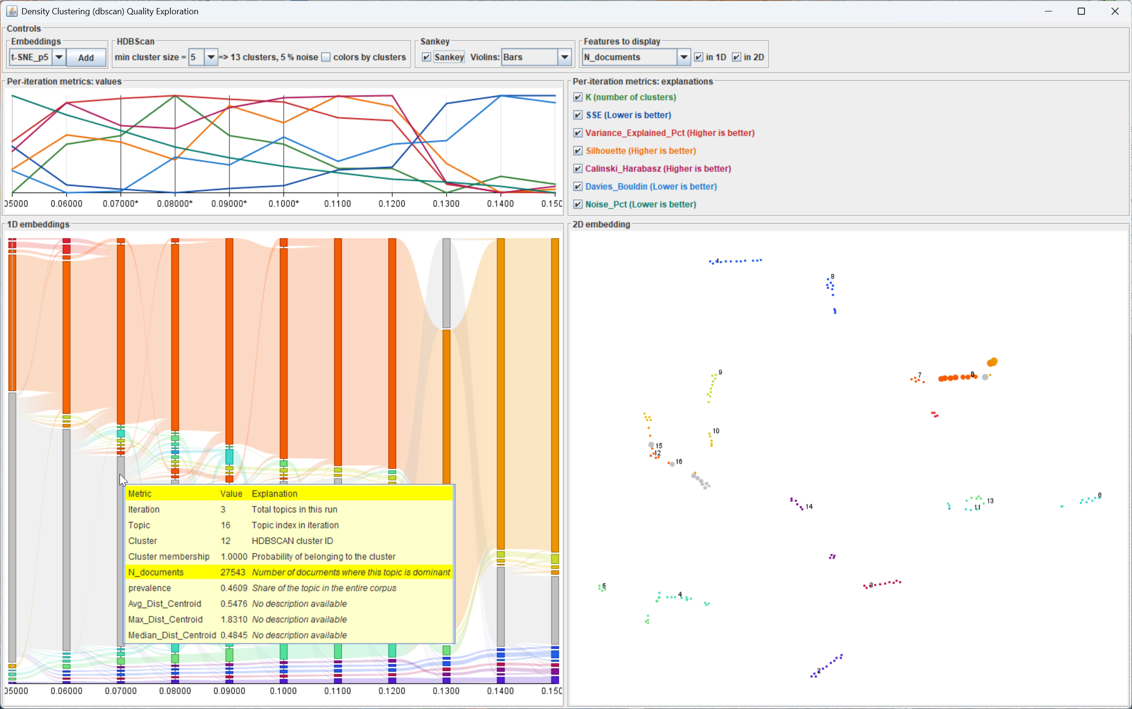Select the gray noise bar at 0.1300 column
The height and width of the screenshot is (709, 1132).
pos(447,283)
